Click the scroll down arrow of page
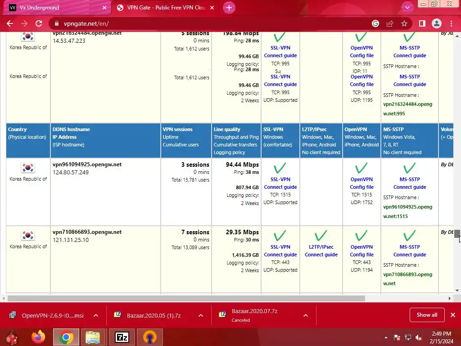Screen dimensions: 461x346 457,291
